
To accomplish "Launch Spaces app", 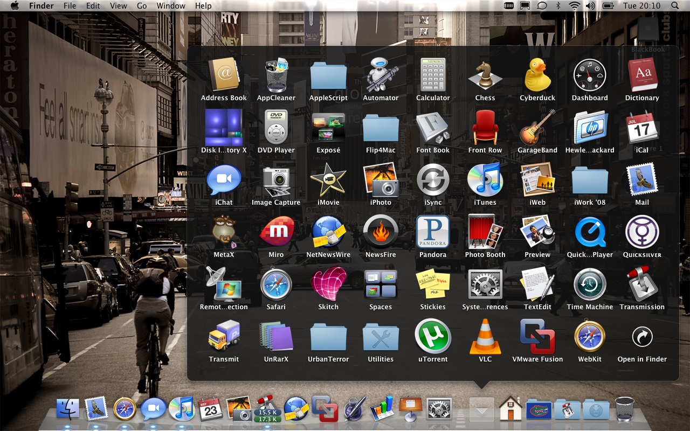I will [381, 283].
